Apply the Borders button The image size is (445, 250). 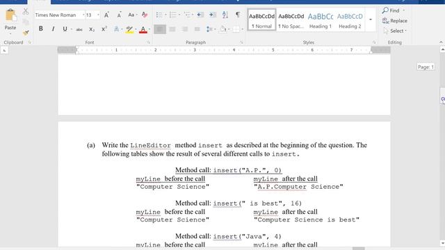coord(236,29)
